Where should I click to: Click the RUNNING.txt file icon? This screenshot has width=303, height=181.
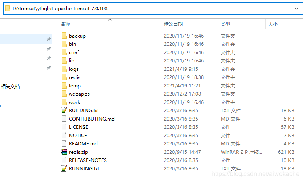point(64,168)
